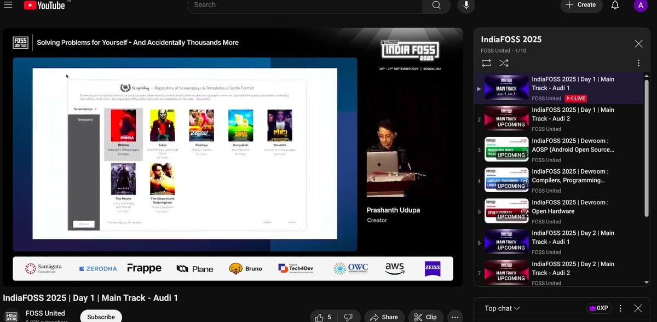Open the hamburger guide menu
This screenshot has height=322, width=657.
point(8,5)
